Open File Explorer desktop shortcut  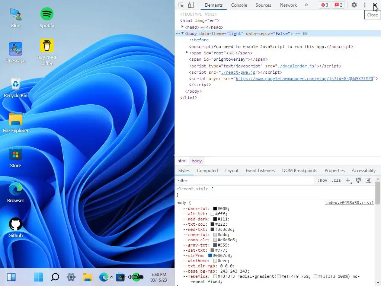click(x=16, y=123)
